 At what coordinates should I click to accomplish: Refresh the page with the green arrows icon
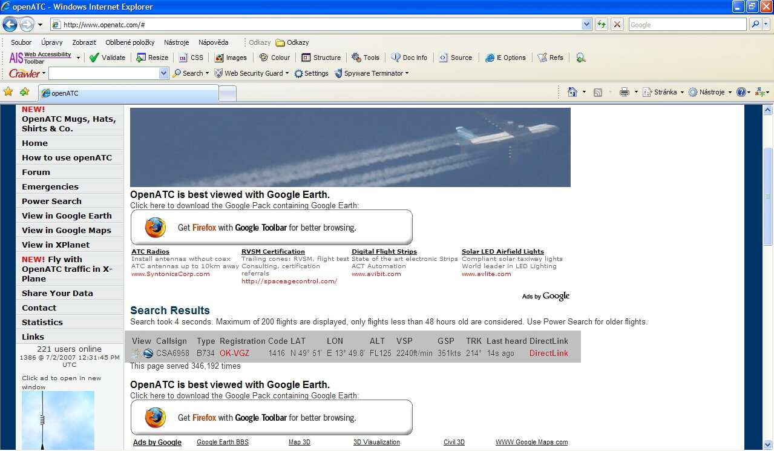pyautogui.click(x=602, y=25)
